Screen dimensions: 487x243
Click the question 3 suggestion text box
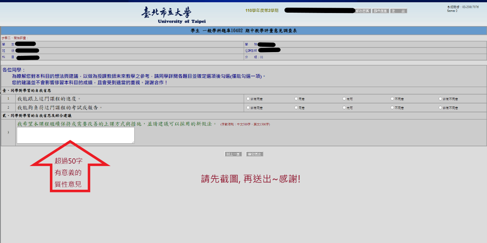76,135
